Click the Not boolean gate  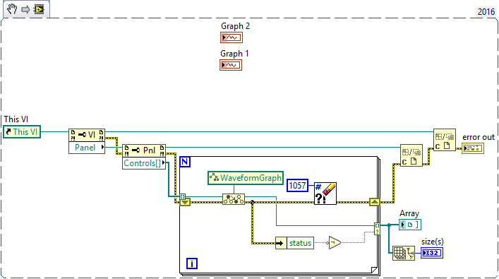(x=334, y=243)
